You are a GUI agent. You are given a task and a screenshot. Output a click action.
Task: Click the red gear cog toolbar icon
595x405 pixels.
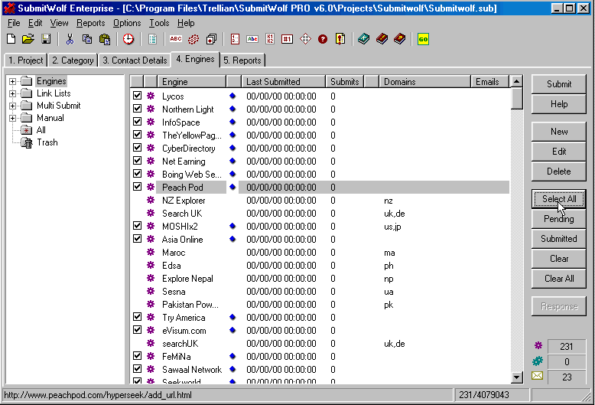tap(193, 39)
